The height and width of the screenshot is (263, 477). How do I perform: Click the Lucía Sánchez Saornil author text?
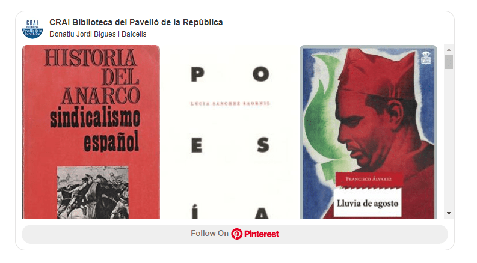[230, 104]
